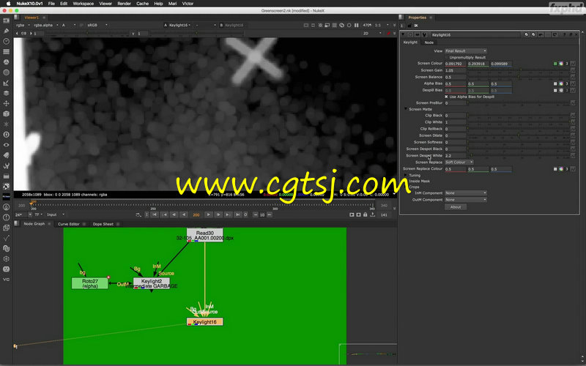Open the Draw nodes toolbar icon
Viewport: 586px width, 366px height.
pyautogui.click(x=6, y=31)
